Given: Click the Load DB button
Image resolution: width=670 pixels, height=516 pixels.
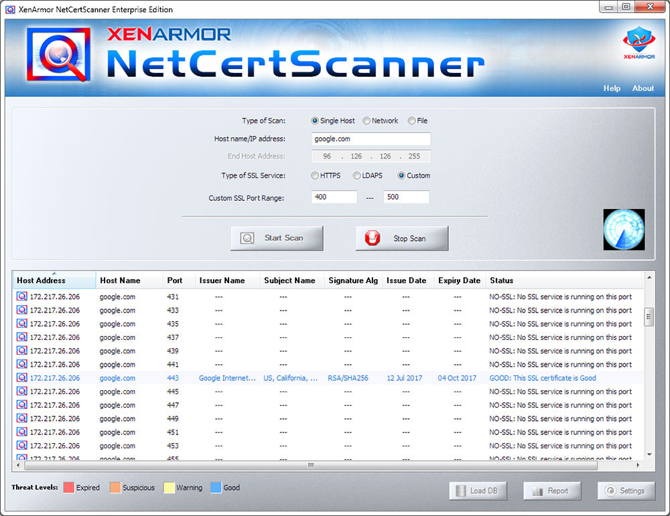Looking at the screenshot, I should coord(478,491).
